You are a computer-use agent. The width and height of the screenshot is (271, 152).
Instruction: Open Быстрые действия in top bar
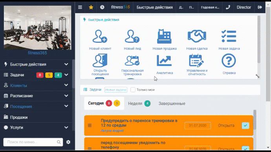pyautogui.click(x=155, y=7)
